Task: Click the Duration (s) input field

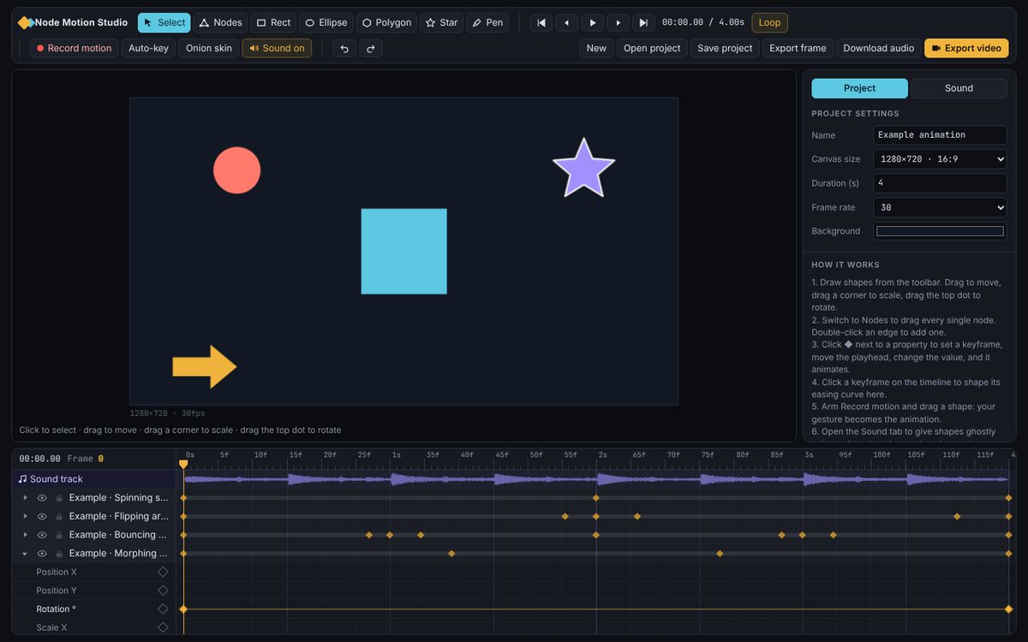Action: 940,183
